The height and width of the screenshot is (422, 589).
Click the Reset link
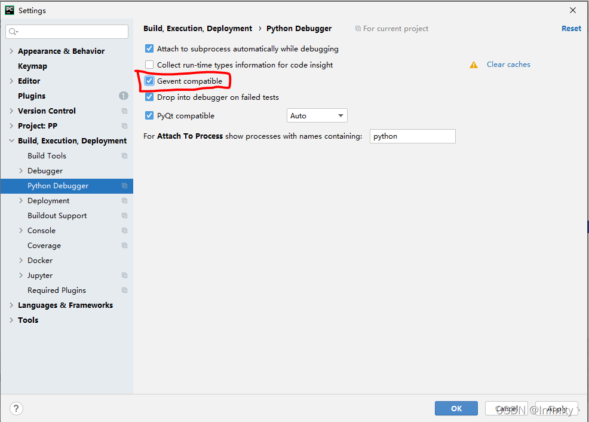click(x=571, y=29)
